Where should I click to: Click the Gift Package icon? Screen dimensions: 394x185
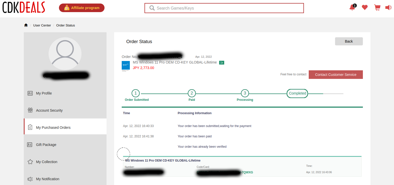30,145
